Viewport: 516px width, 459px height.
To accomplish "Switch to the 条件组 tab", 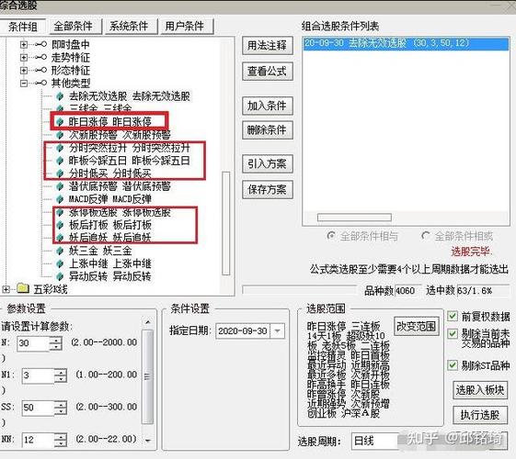I will [22, 27].
